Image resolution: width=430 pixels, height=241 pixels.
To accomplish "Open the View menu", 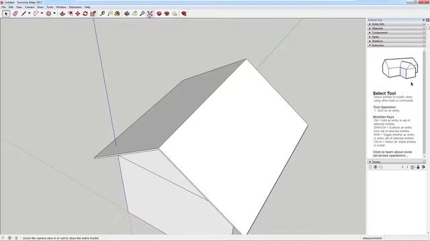I will (19, 7).
